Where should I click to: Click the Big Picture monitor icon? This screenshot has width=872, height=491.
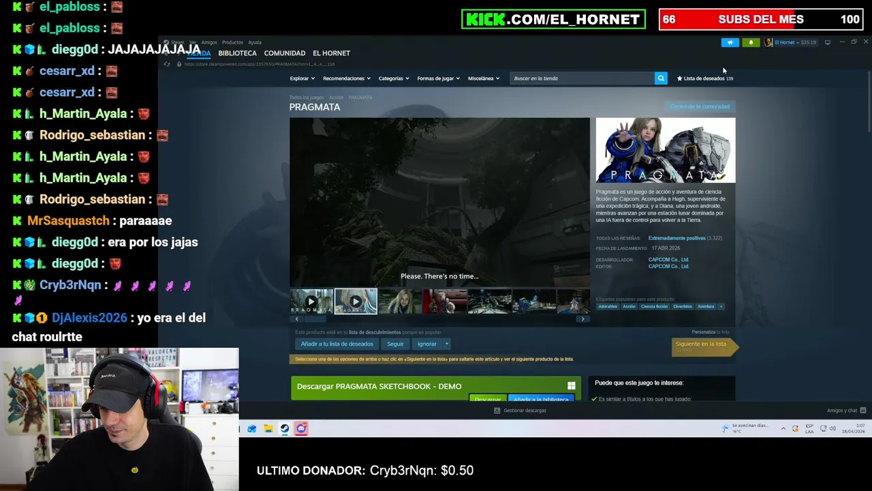click(828, 42)
